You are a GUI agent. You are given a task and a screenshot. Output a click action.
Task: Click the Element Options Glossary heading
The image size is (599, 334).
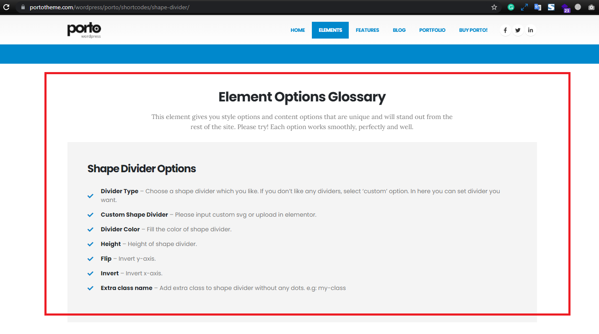(x=302, y=97)
